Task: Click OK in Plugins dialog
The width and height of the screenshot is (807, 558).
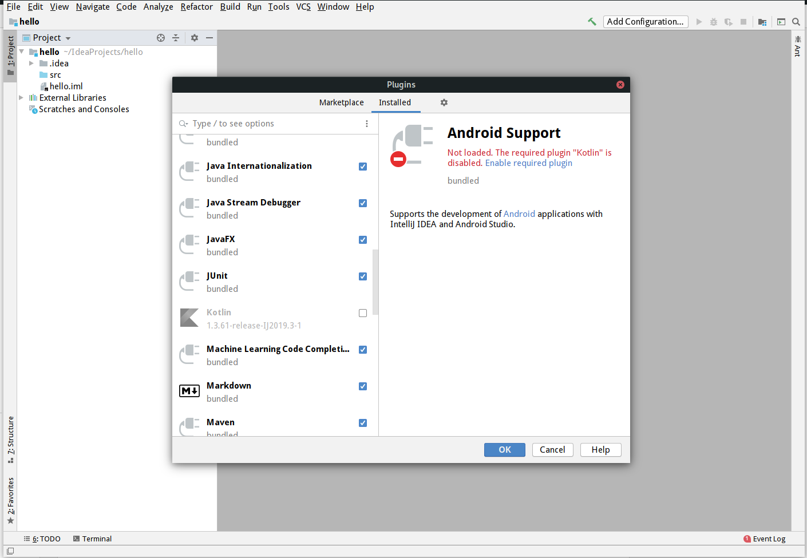Action: tap(505, 450)
